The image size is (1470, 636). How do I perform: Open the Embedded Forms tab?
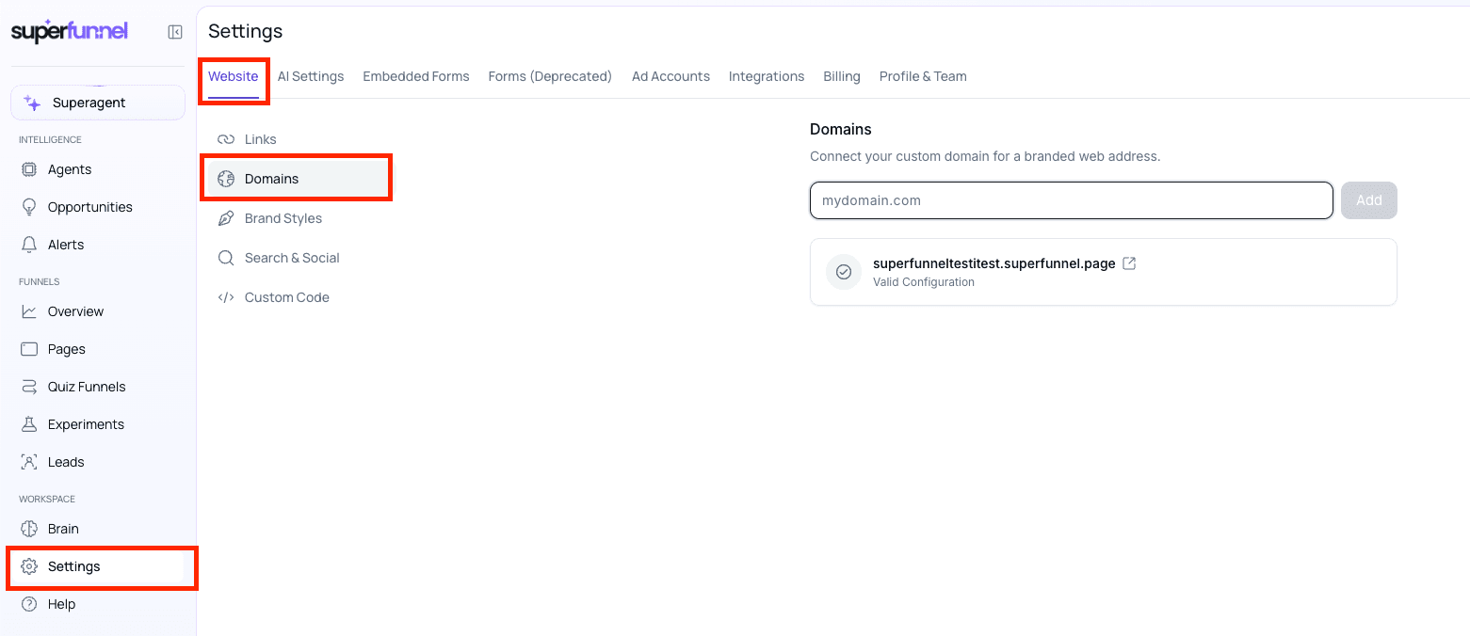point(416,76)
